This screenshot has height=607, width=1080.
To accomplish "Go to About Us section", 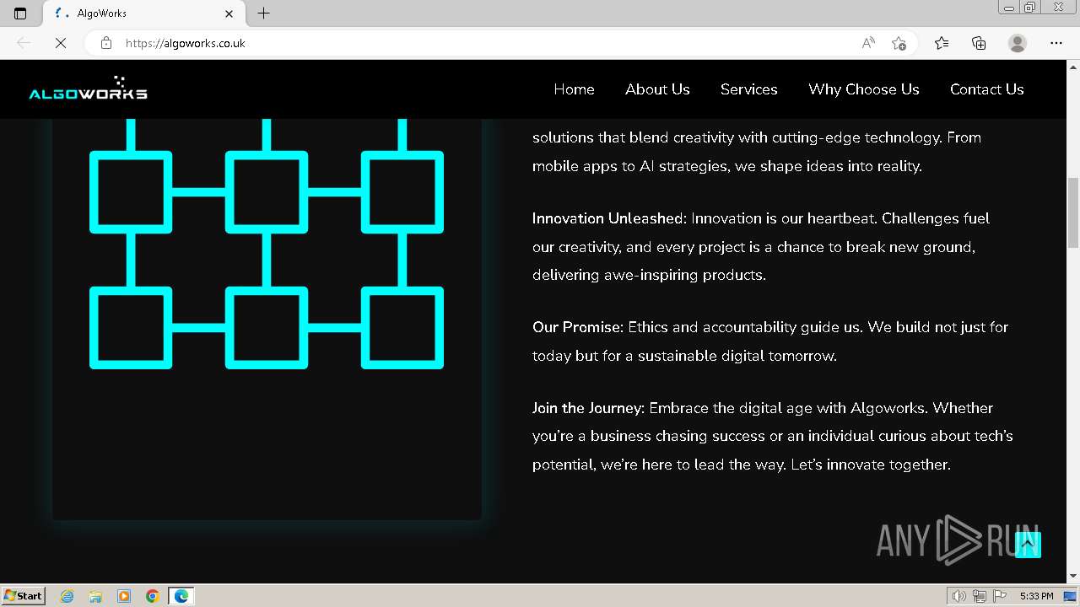I will pyautogui.click(x=657, y=89).
